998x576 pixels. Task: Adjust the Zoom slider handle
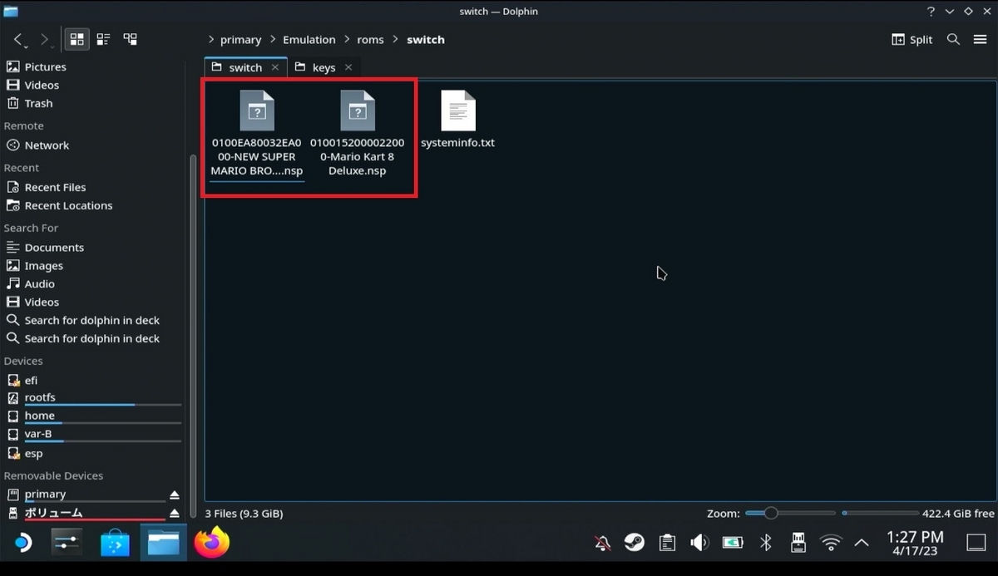click(771, 513)
